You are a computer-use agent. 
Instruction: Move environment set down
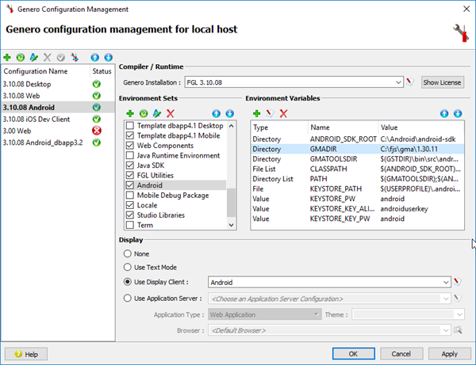230,113
